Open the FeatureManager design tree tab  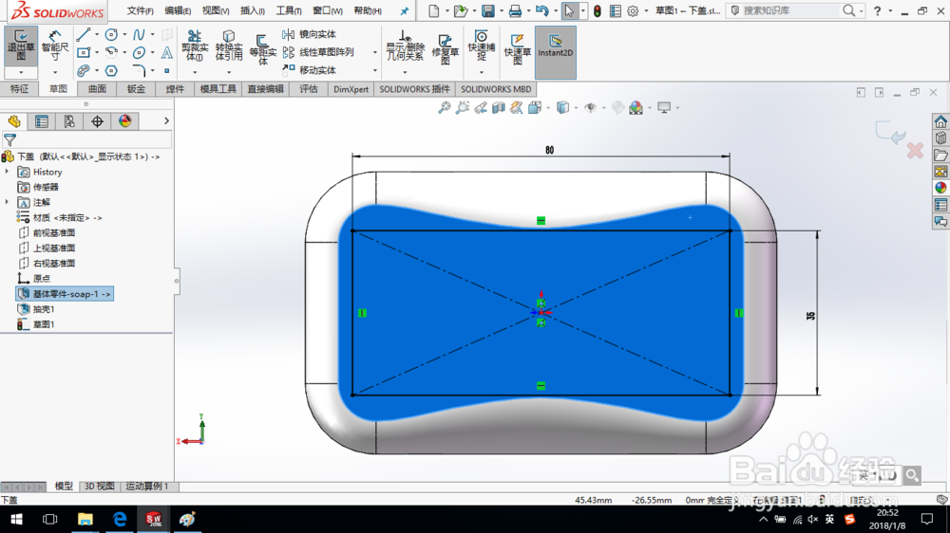tap(14, 121)
